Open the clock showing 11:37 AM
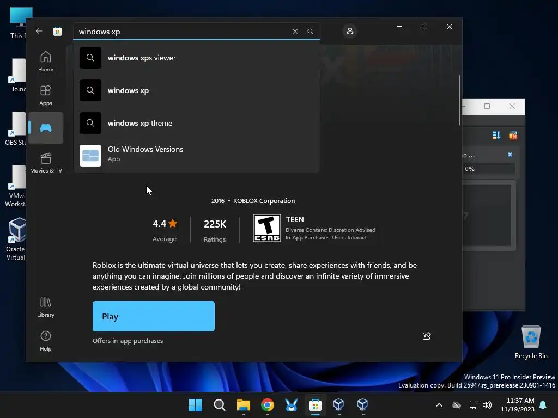 tap(518, 405)
